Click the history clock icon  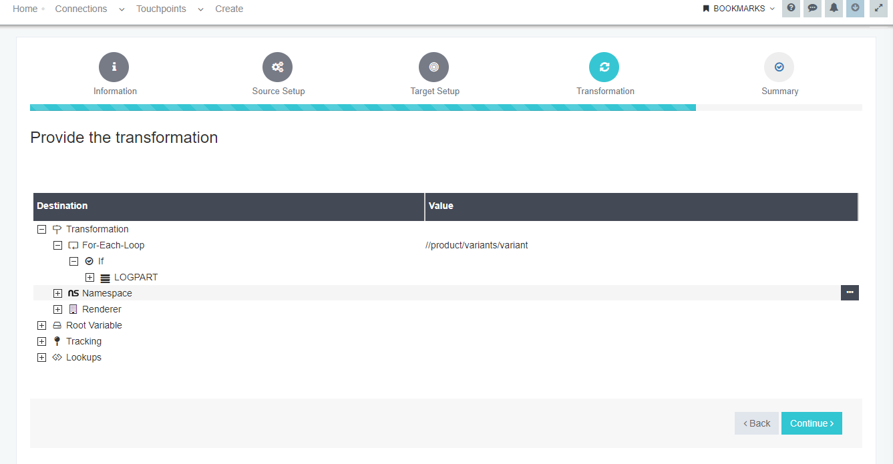point(855,9)
